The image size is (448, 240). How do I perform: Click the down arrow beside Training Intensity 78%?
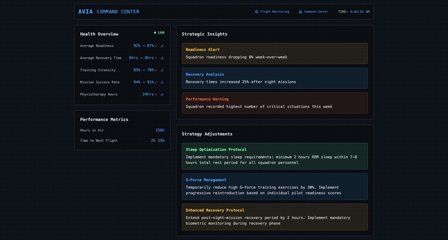[156, 71]
